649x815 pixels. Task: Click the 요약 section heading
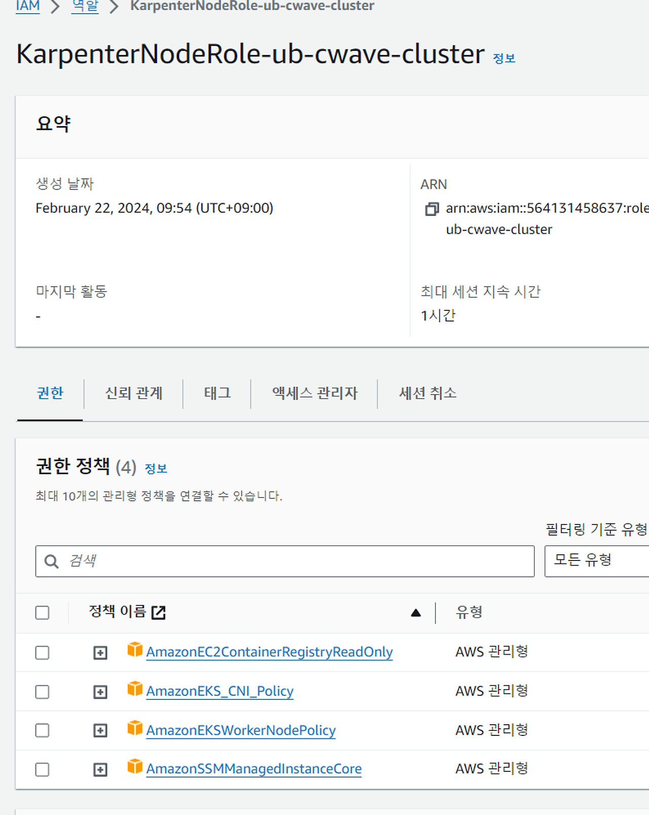point(53,124)
